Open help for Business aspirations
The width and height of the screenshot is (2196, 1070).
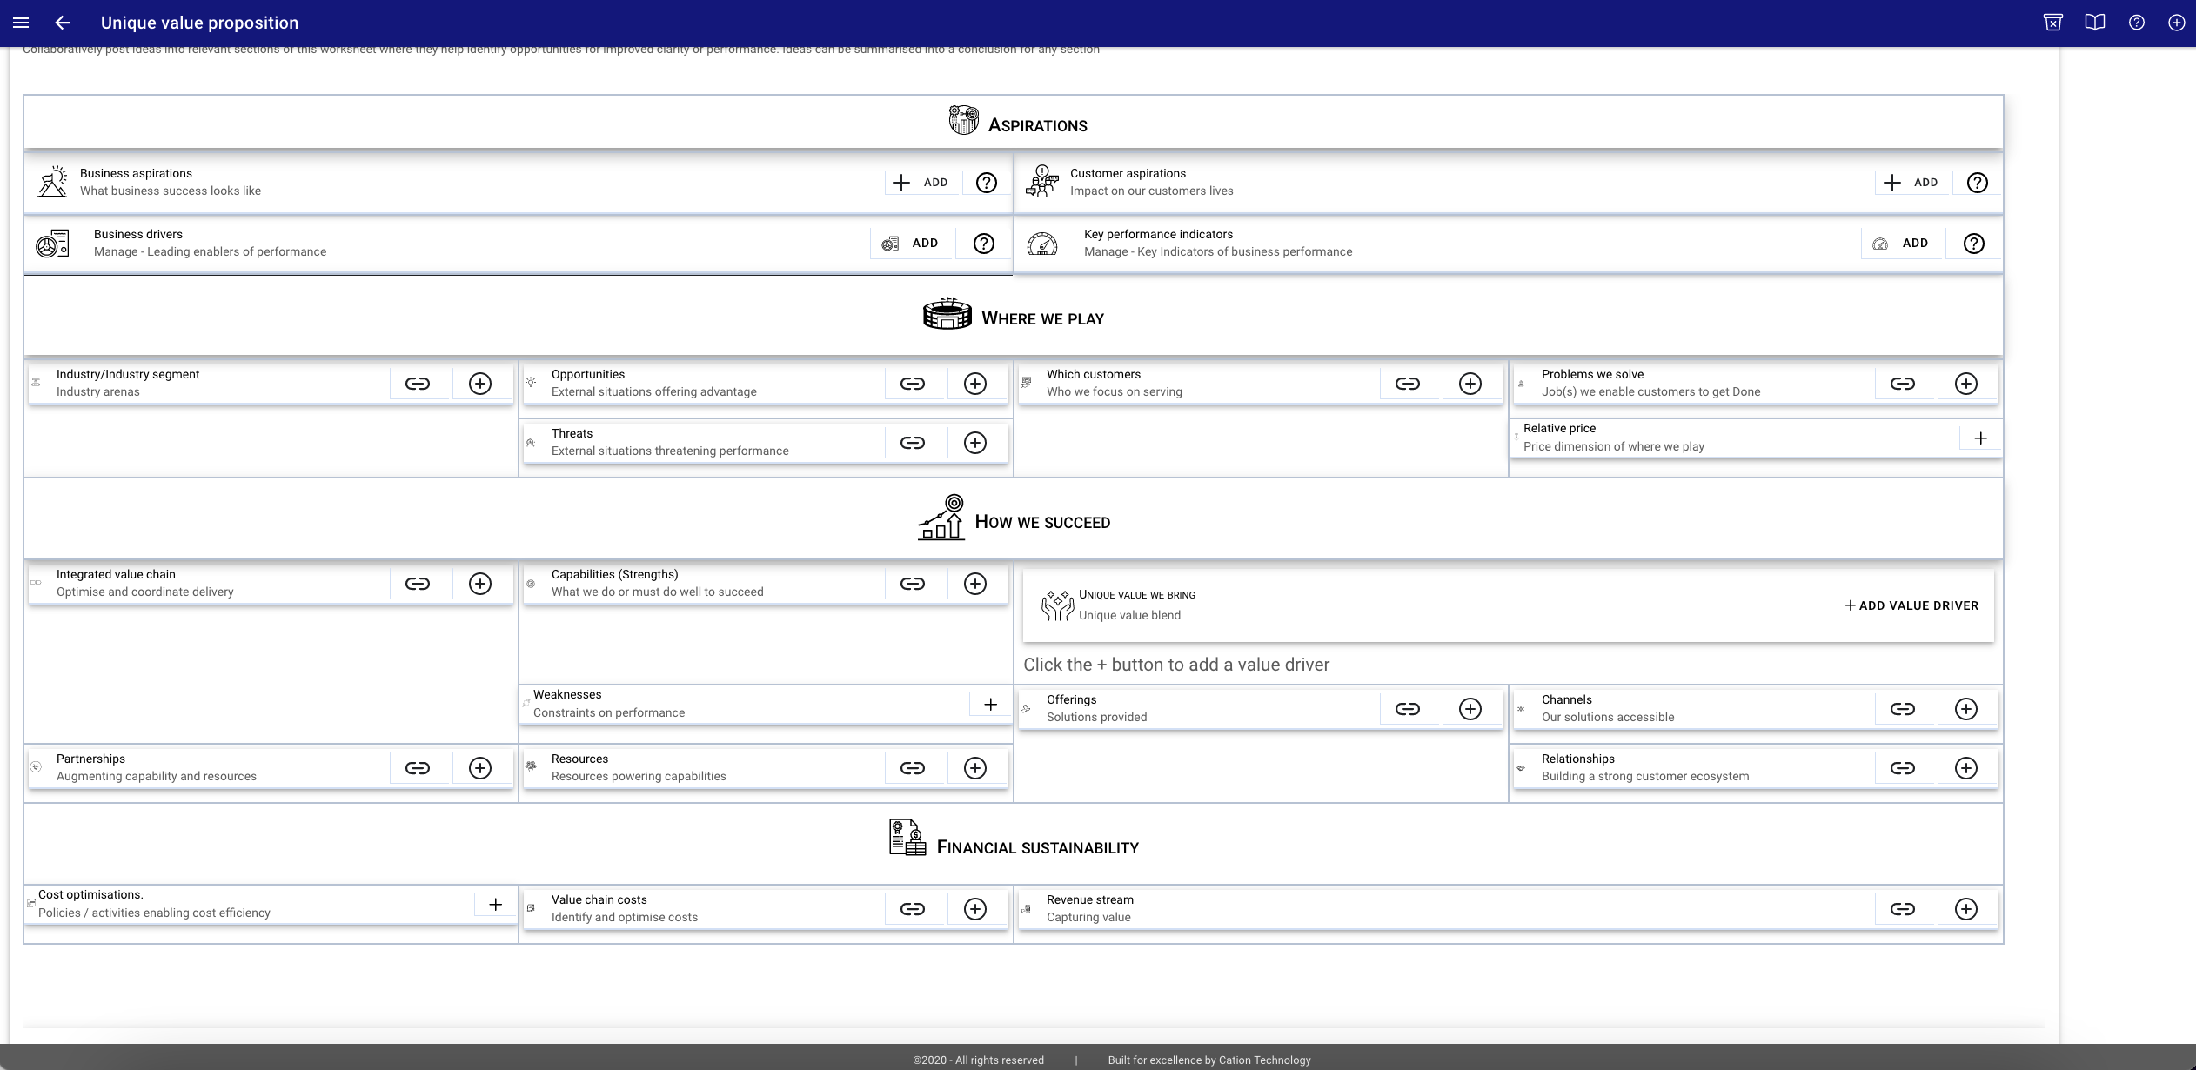click(x=986, y=183)
